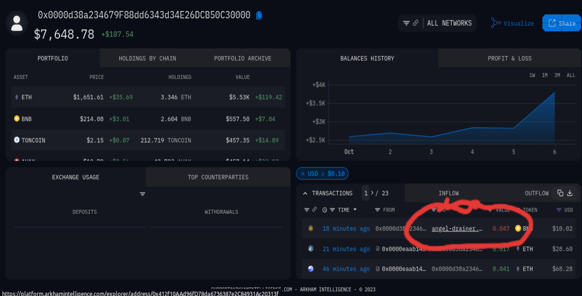Viewport: 582px width, 296px height.
Task: Collapse the TRANSACTIONS panel chevron
Action: (x=305, y=193)
